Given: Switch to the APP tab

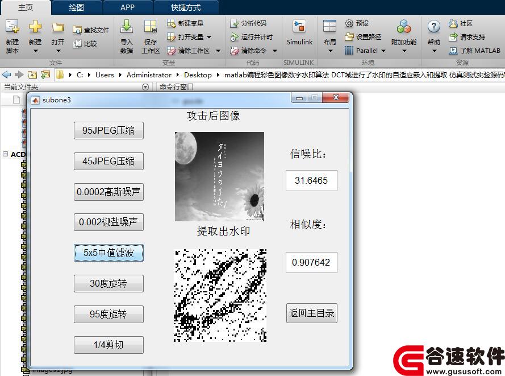Looking at the screenshot, I should click(x=127, y=7).
